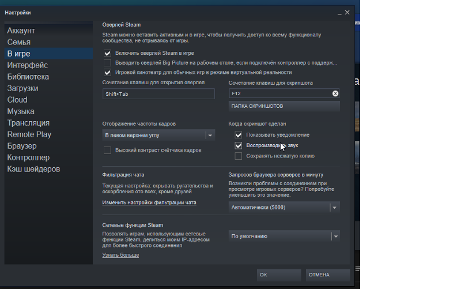
Task: Toggle 'Игровой кинотеатр' VR mode checkbox
Action: coord(107,73)
